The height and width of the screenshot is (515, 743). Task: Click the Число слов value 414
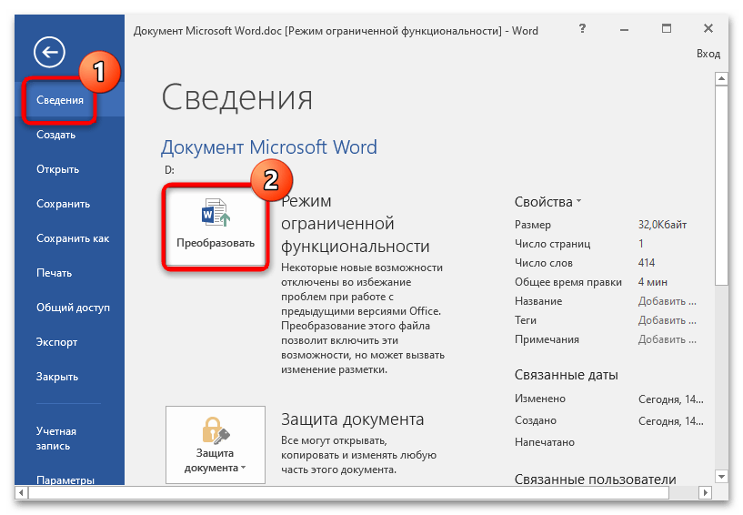click(x=647, y=263)
